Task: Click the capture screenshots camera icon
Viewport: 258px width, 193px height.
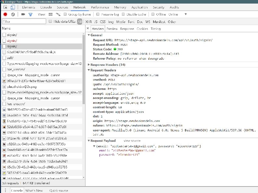Action: [23, 14]
